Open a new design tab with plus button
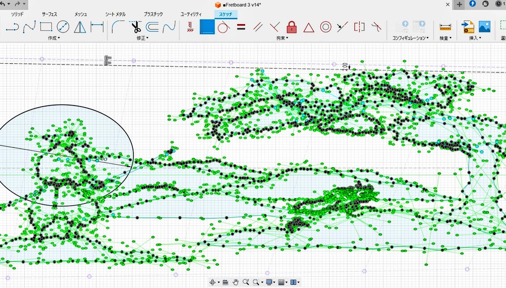This screenshot has height=288, width=506. click(x=459, y=4)
